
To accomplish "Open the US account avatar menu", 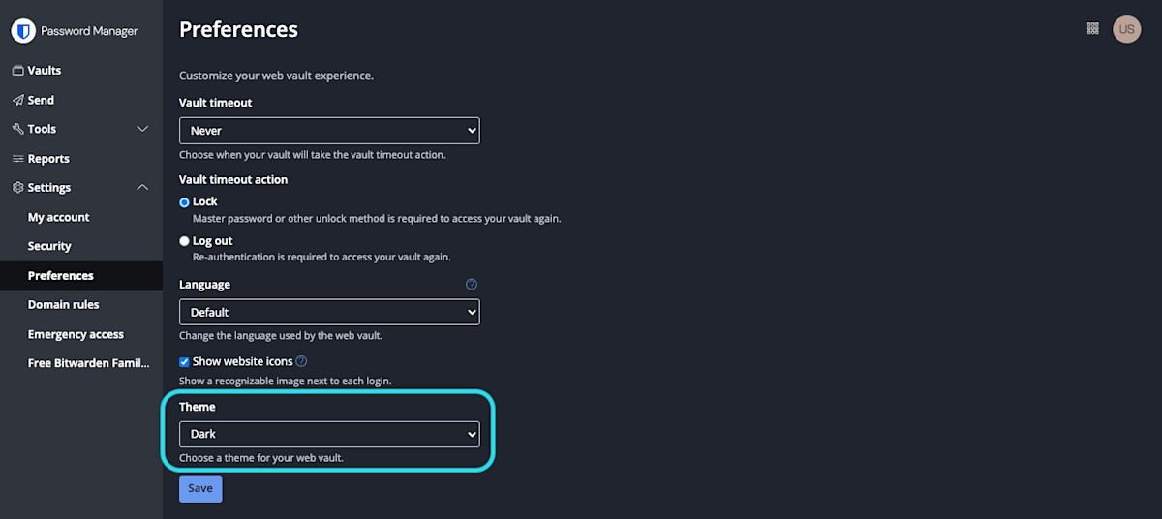I will [1126, 29].
